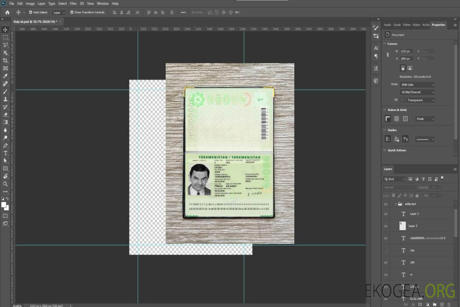Image resolution: width=460 pixels, height=307 pixels.
Task: Hide the '169' text layer
Action: pyautogui.click(x=386, y=263)
